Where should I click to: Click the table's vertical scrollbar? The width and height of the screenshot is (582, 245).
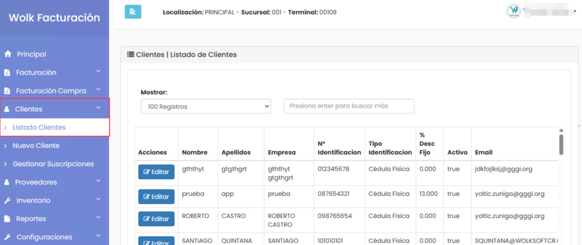[x=561, y=144]
